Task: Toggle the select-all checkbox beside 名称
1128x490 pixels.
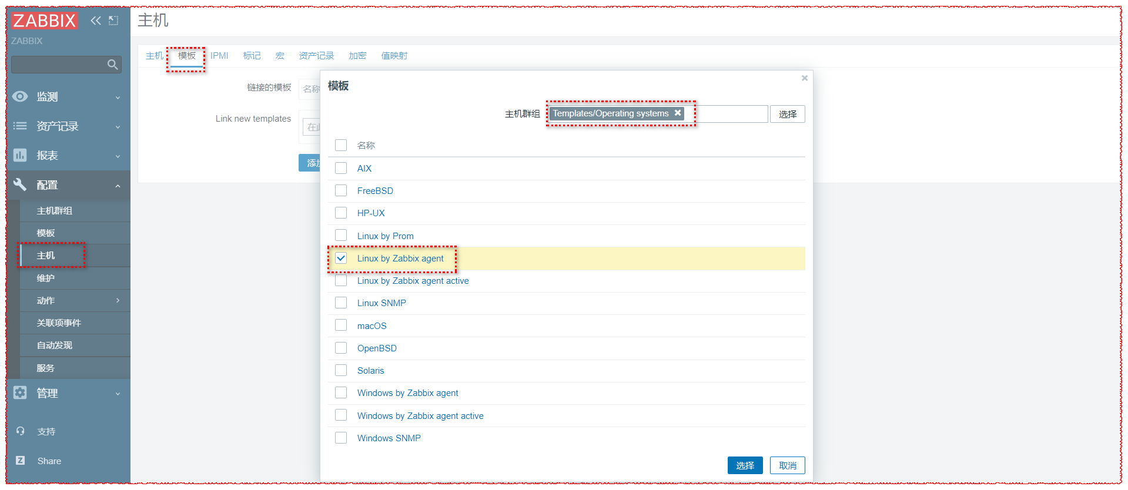Action: pos(341,145)
